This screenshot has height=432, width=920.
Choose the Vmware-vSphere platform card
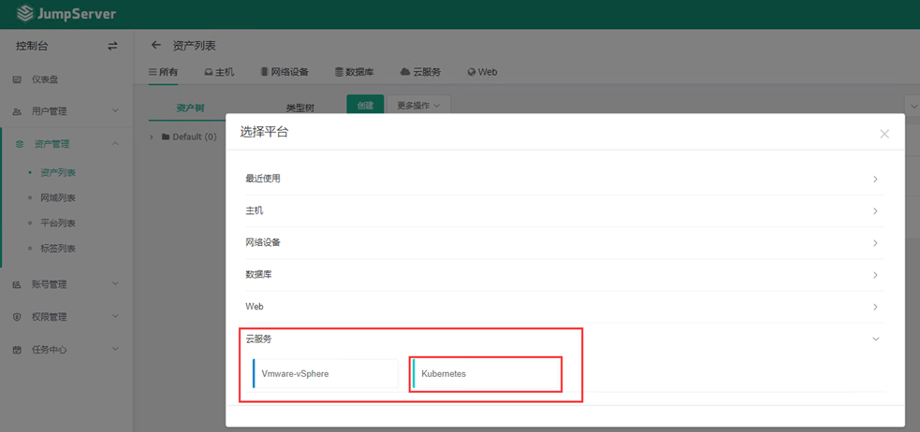point(326,374)
